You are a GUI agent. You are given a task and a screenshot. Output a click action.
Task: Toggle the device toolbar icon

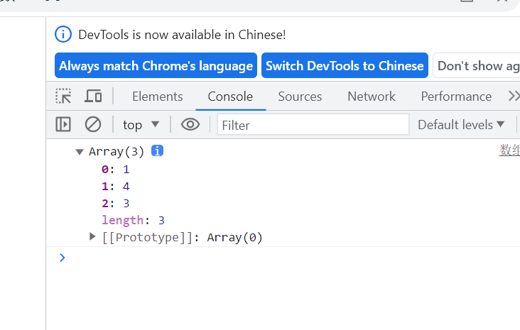click(93, 97)
